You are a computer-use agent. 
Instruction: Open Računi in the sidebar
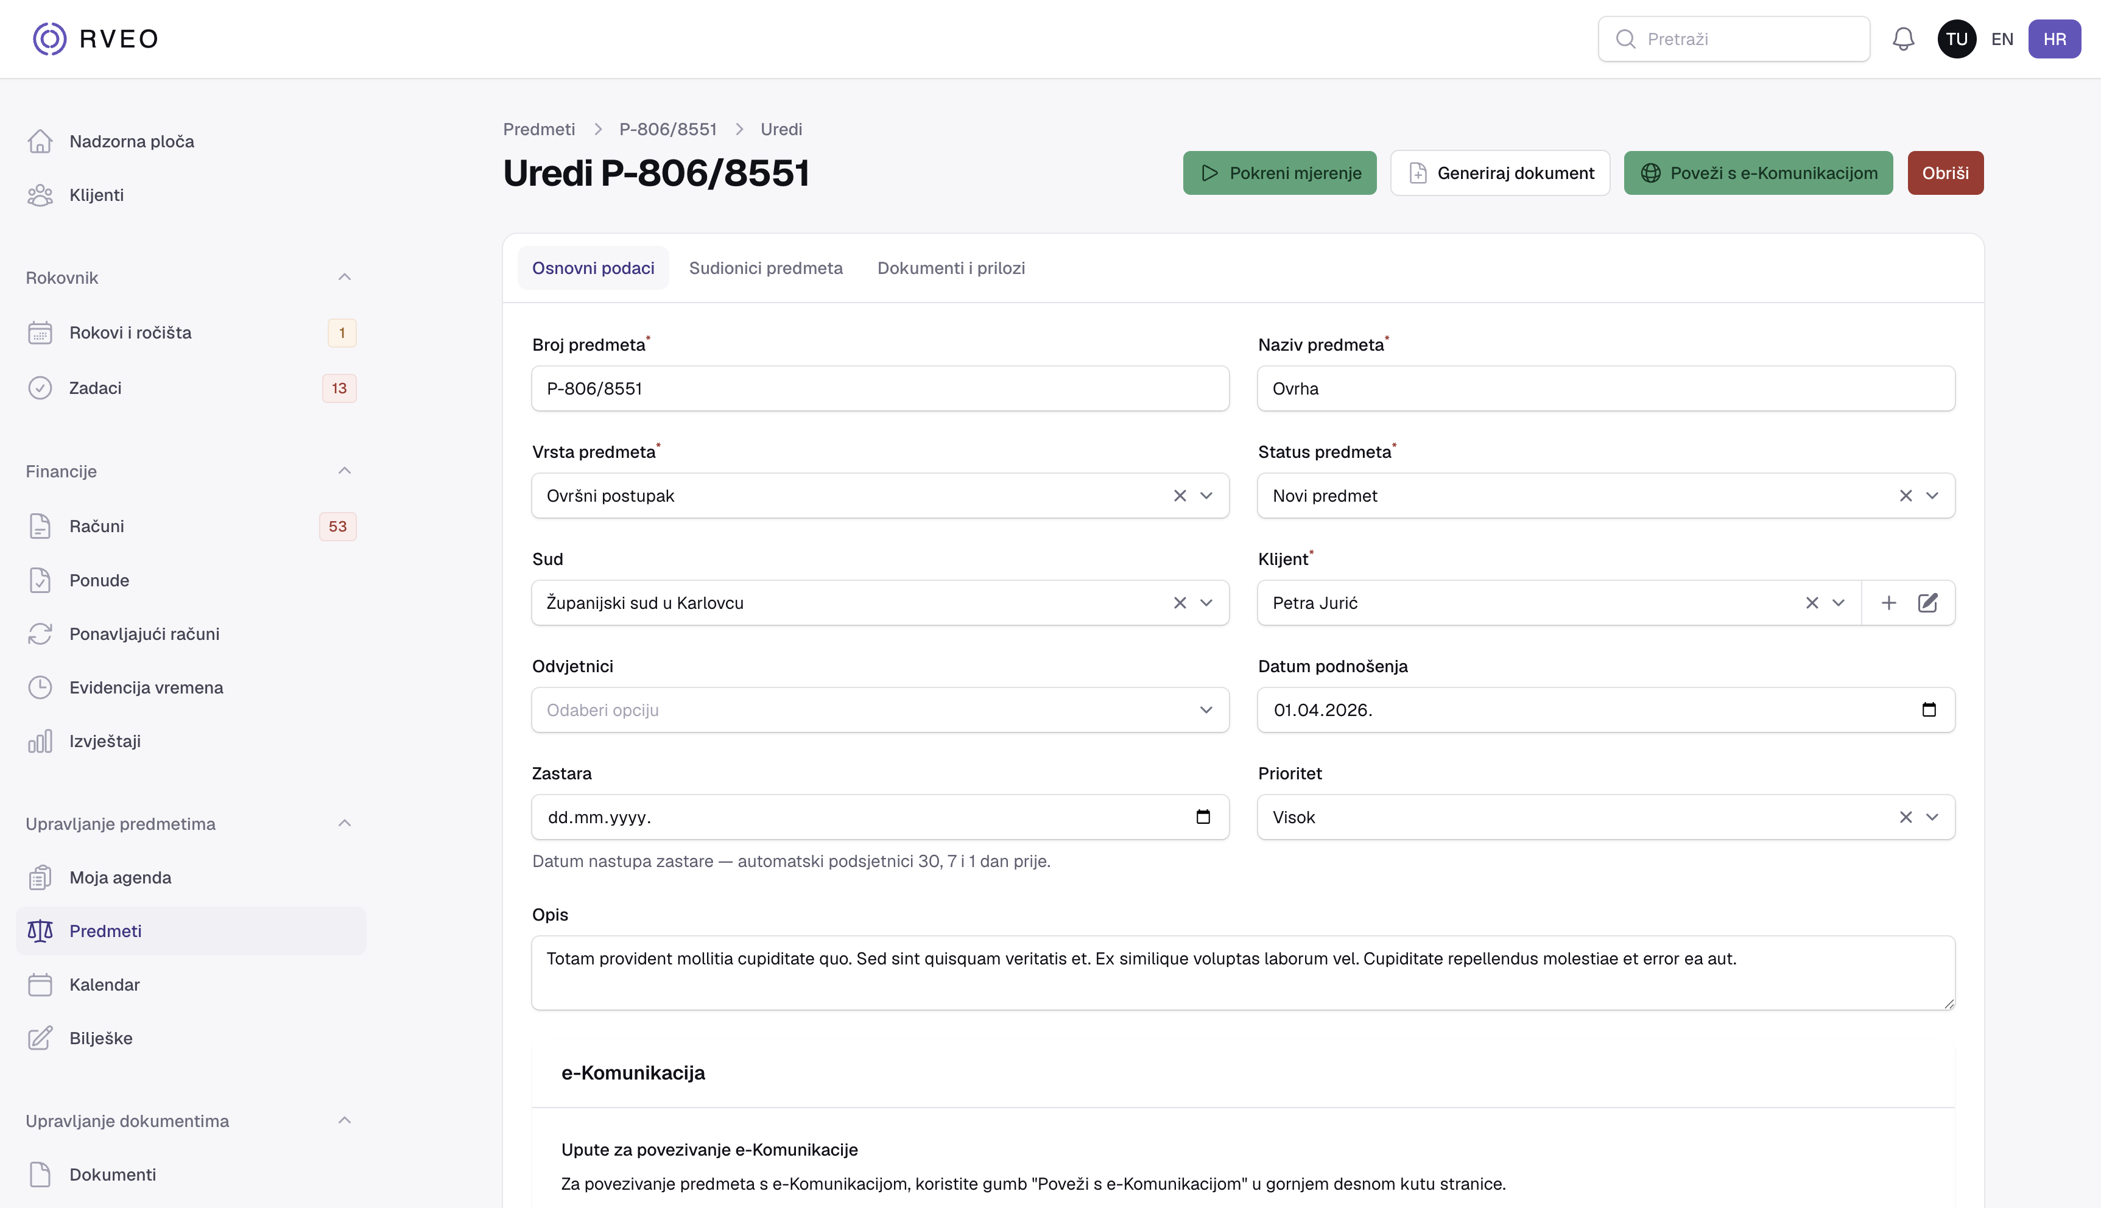point(191,527)
